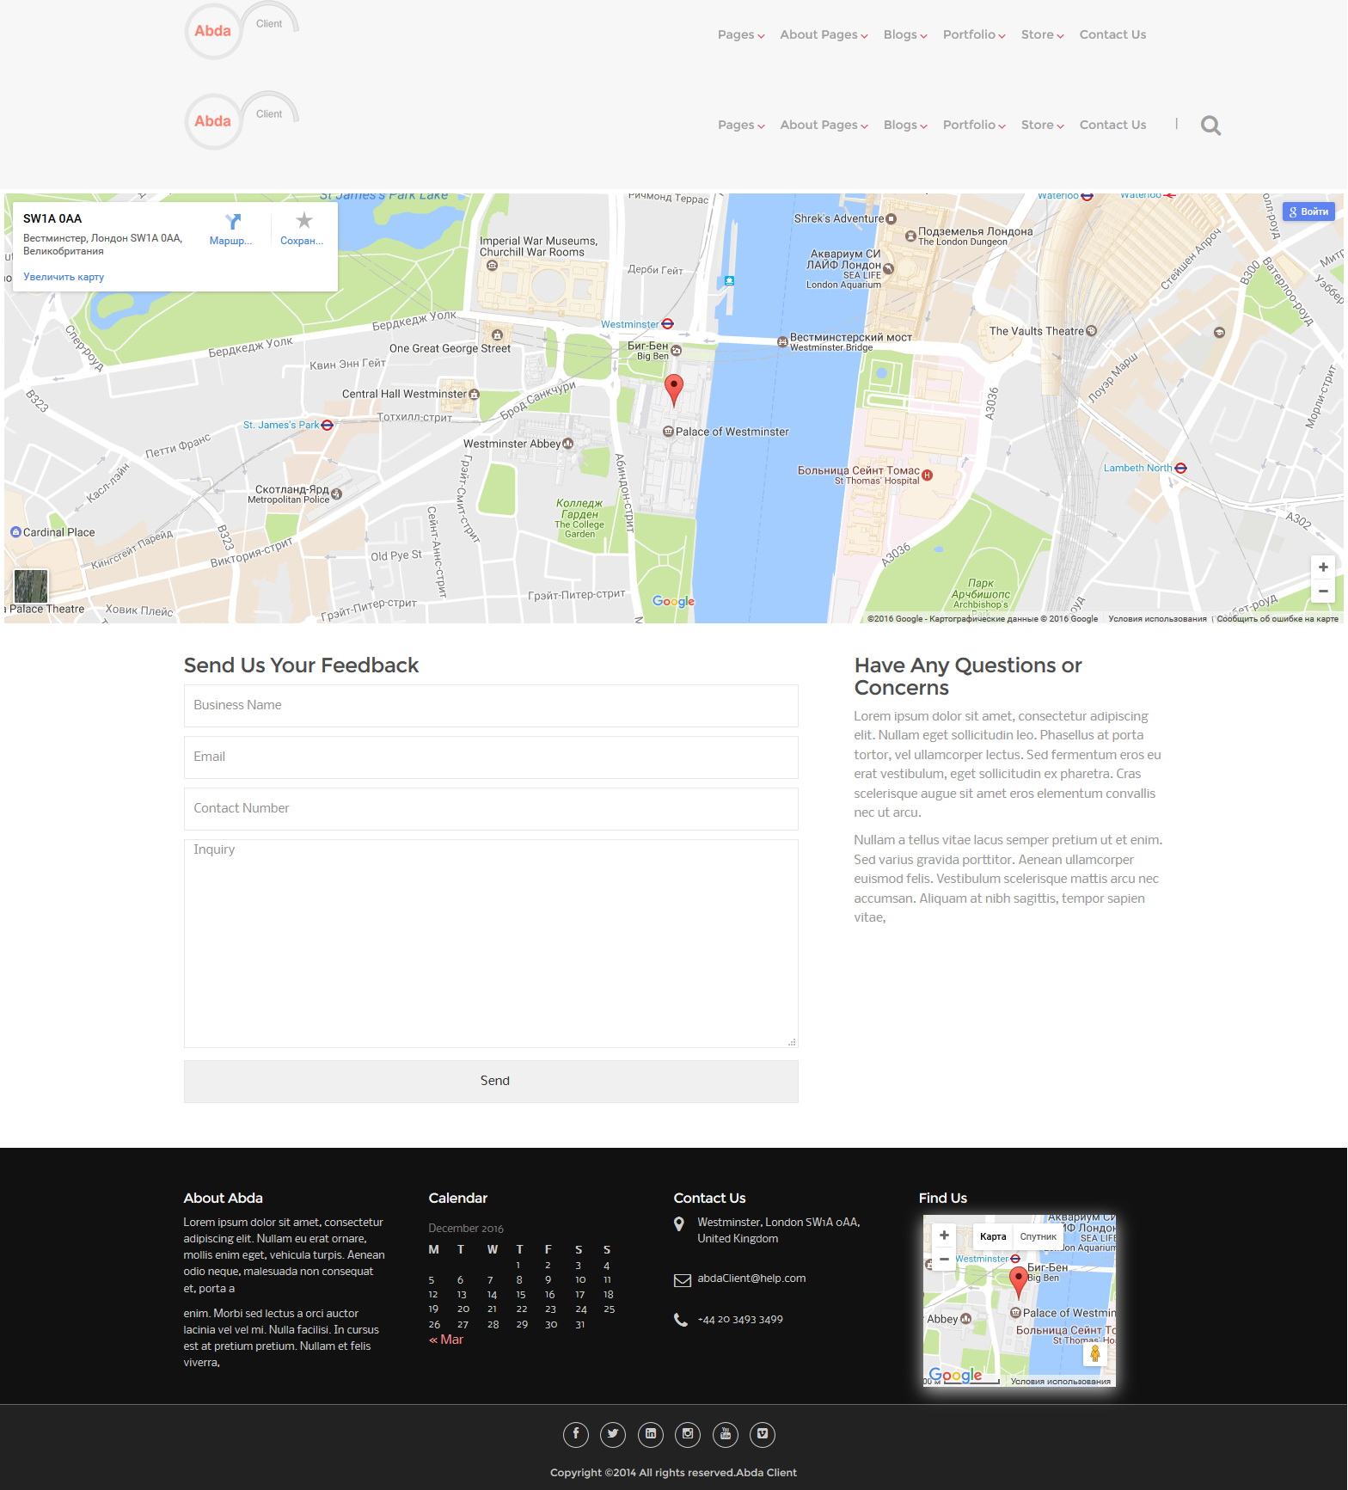The width and height of the screenshot is (1348, 1490).
Task: Click the Google logo on the footer map
Action: tap(955, 1375)
